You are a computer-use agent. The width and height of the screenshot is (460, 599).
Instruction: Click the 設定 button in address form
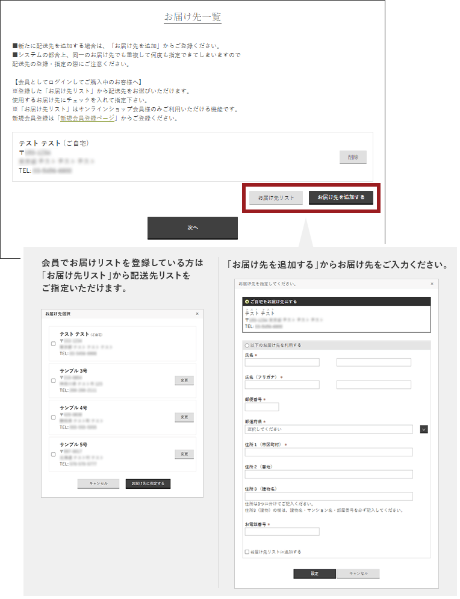point(314,574)
